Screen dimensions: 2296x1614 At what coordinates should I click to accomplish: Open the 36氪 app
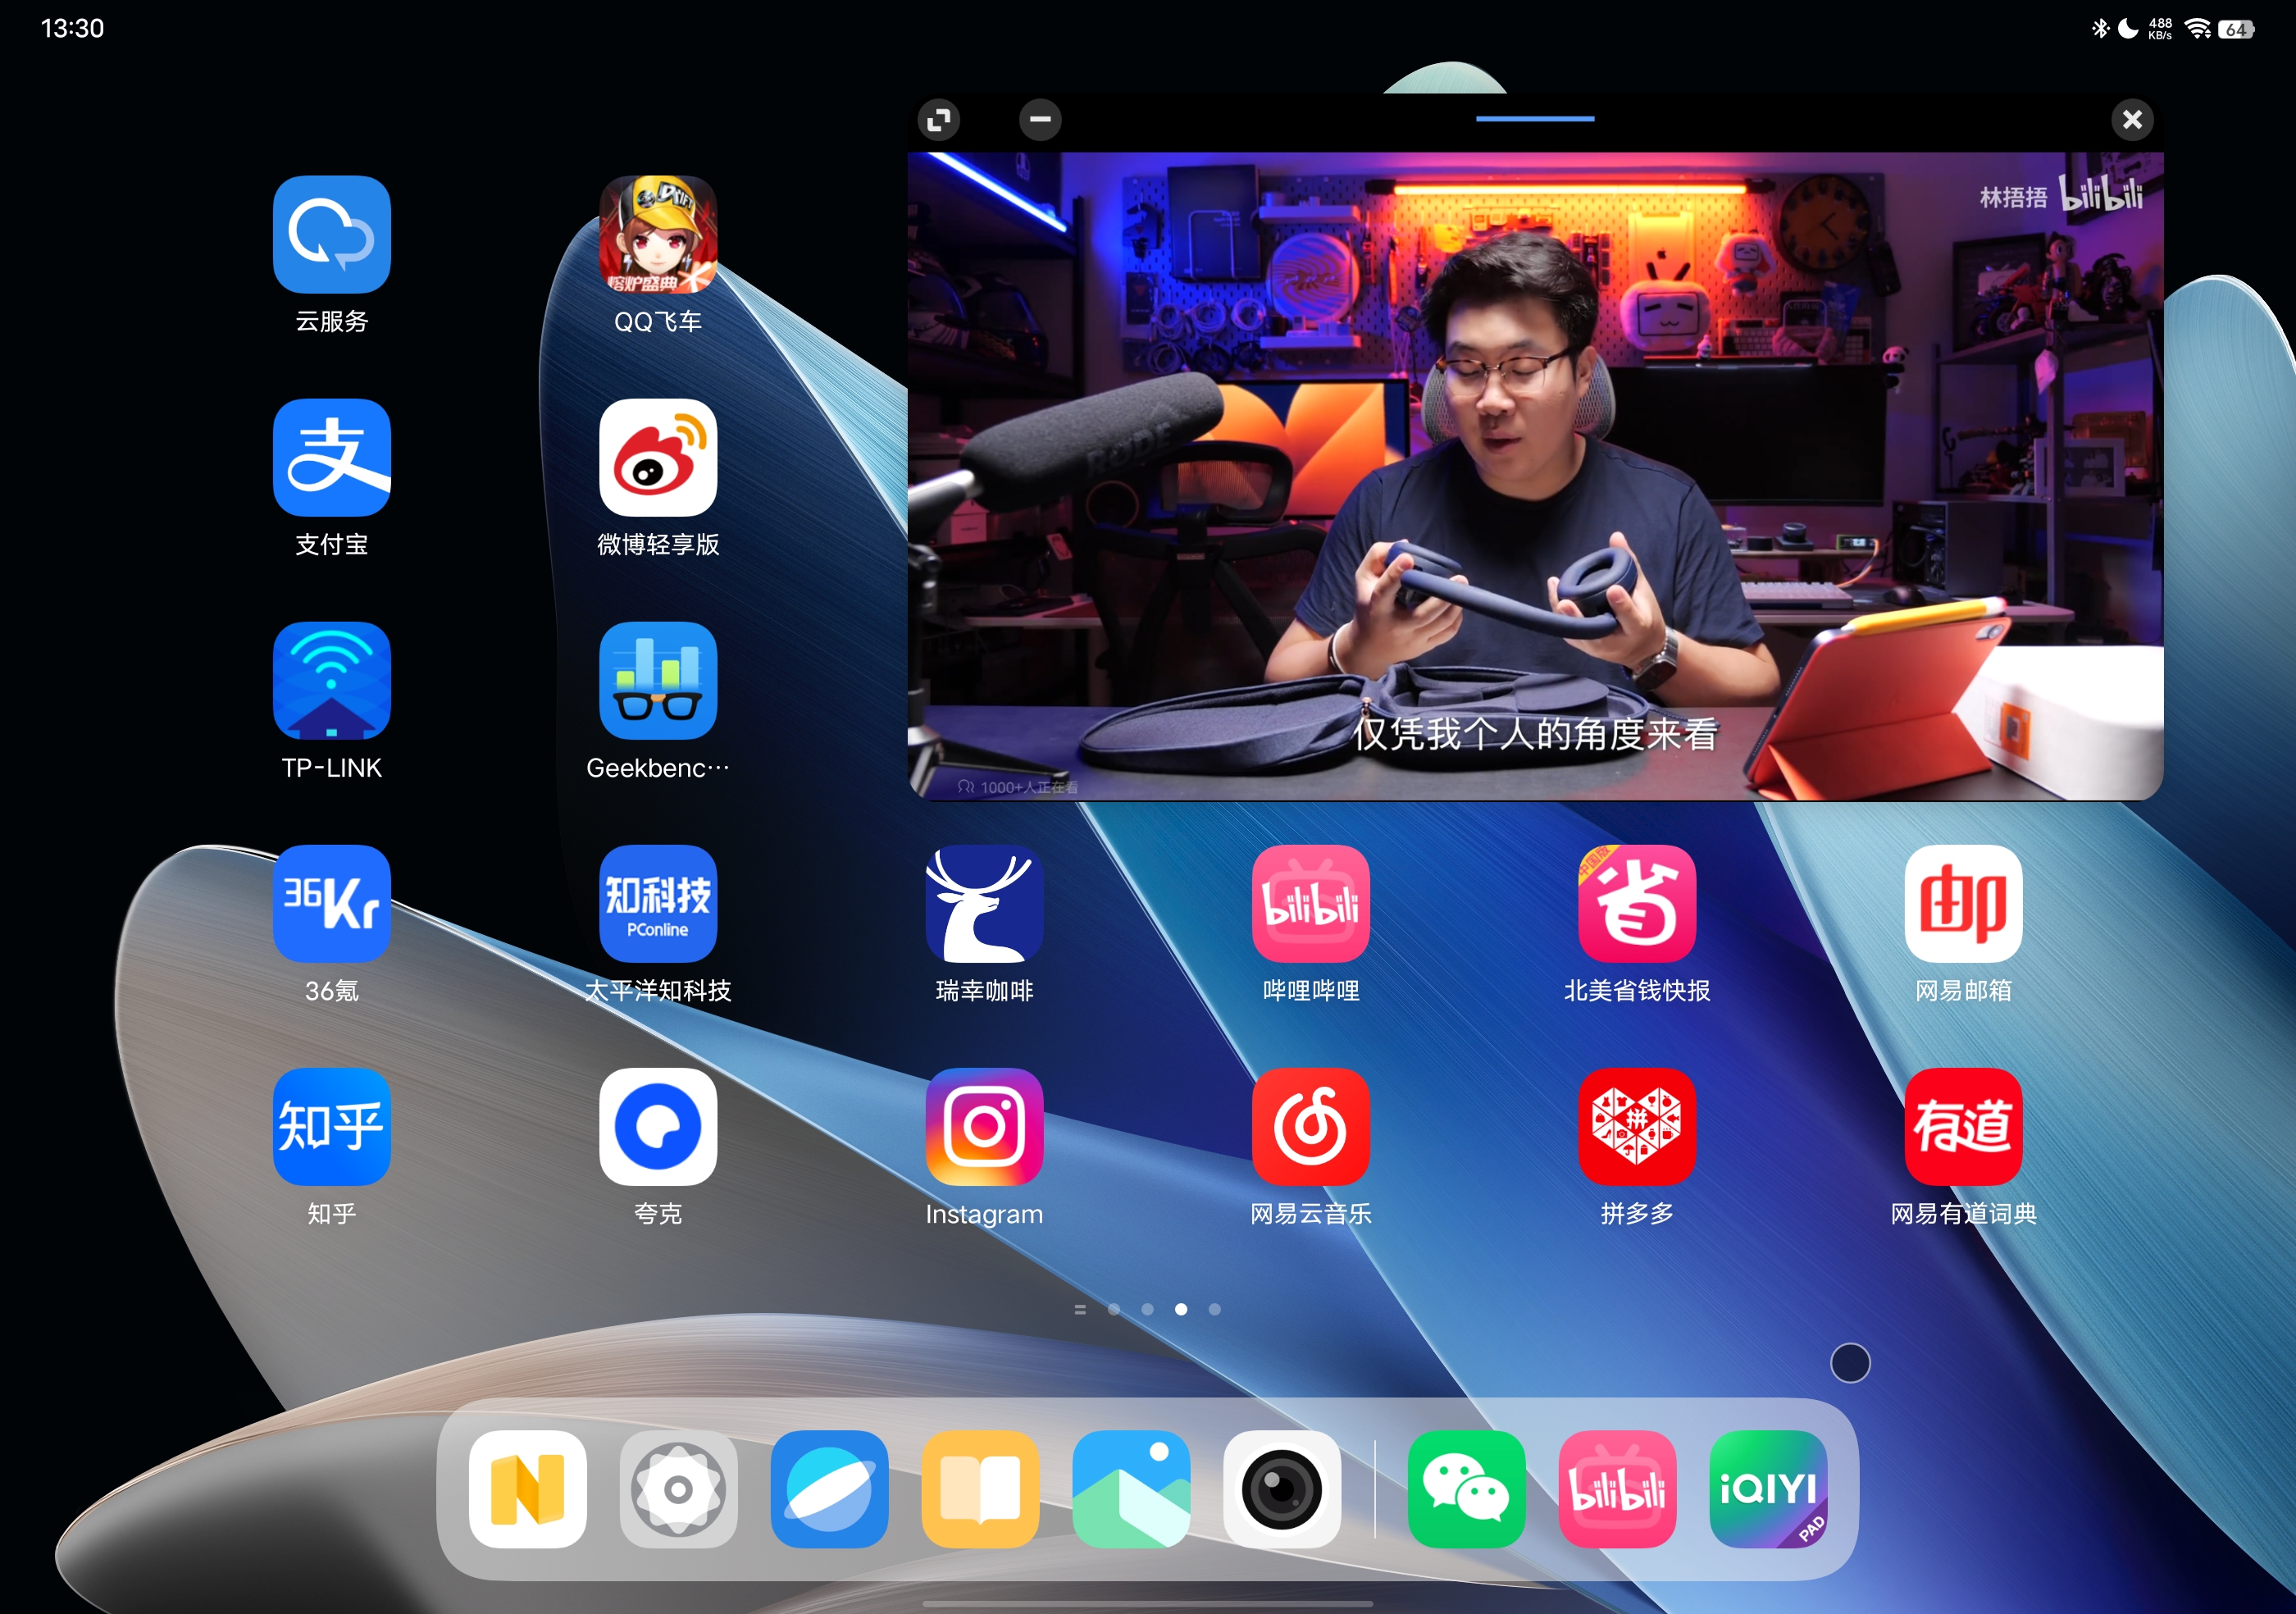(x=331, y=903)
